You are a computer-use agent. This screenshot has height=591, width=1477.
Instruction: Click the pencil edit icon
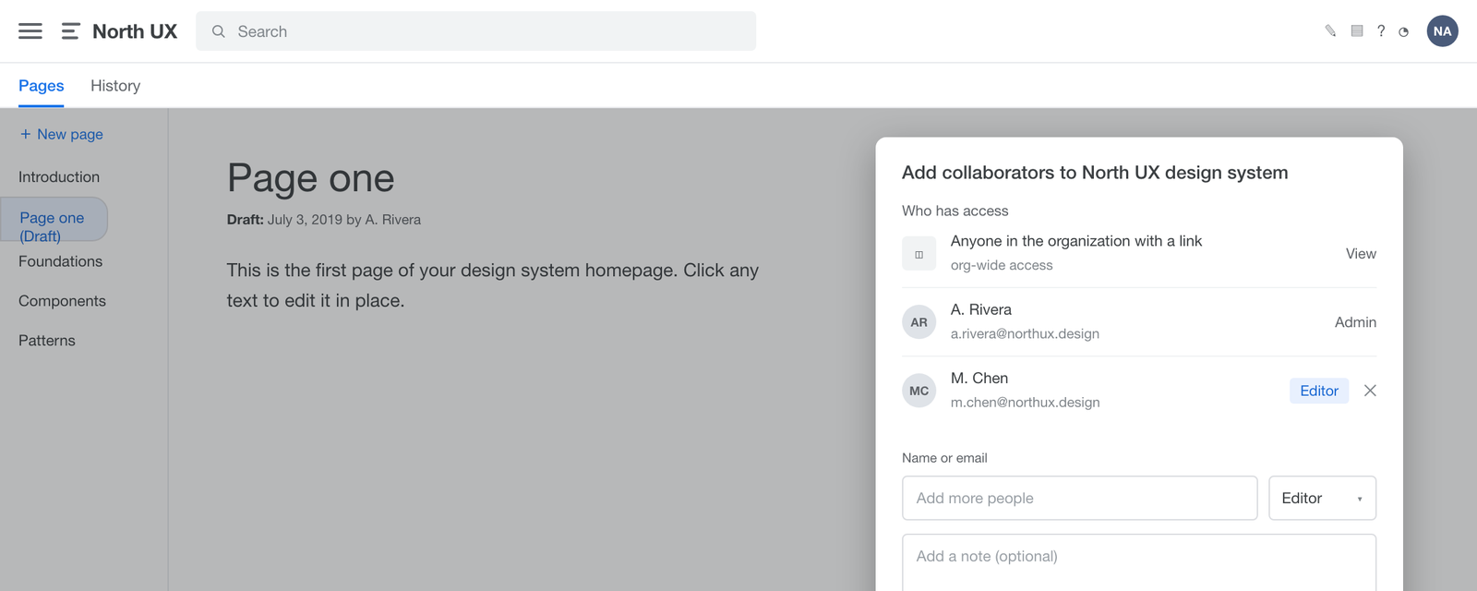point(1330,31)
